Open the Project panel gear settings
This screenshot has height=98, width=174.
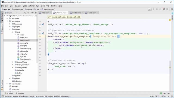pyautogui.click(x=32, y=13)
